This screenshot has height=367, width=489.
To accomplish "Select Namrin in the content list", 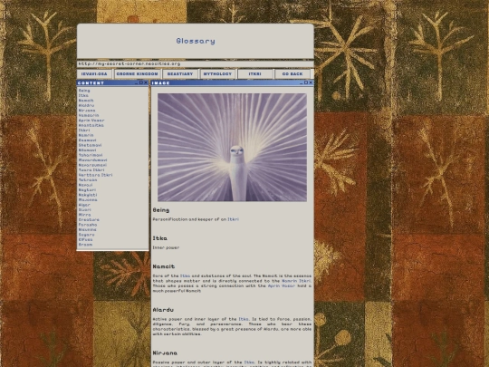I will point(86,135).
